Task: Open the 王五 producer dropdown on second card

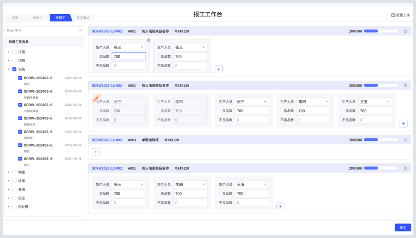Action: [x=375, y=101]
